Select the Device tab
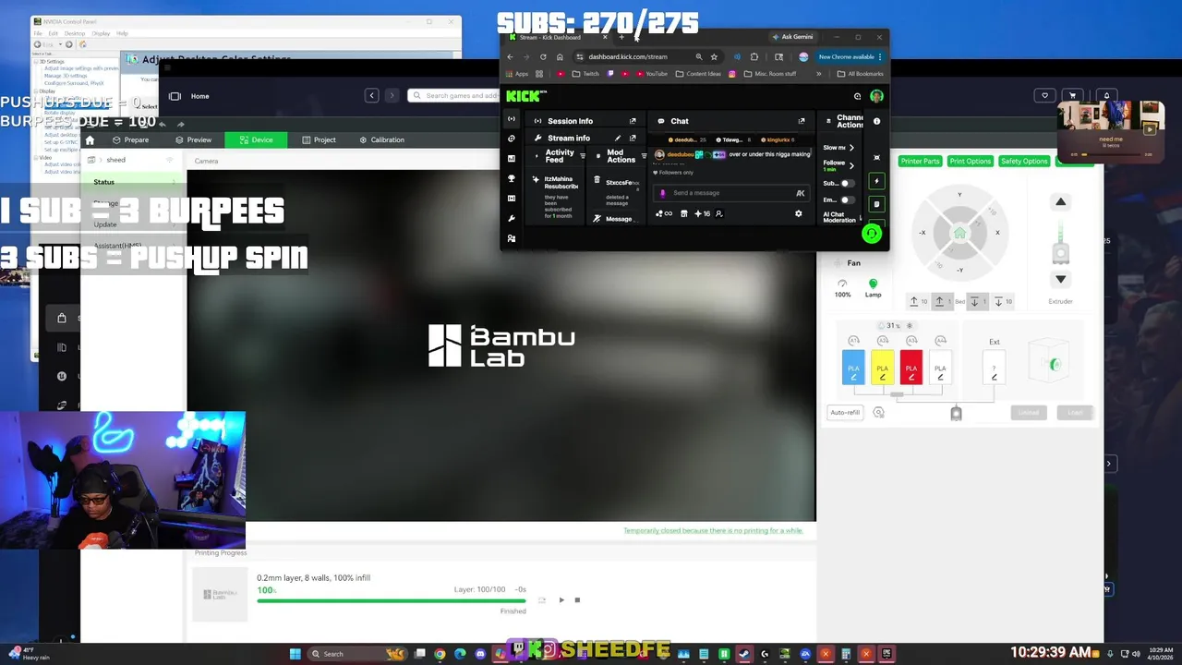The height and width of the screenshot is (665, 1182). [256, 139]
